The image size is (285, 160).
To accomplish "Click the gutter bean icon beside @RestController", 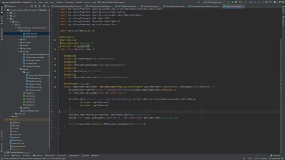I will click(x=55, y=40).
